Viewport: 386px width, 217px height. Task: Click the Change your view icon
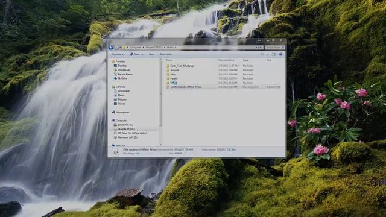(263, 54)
